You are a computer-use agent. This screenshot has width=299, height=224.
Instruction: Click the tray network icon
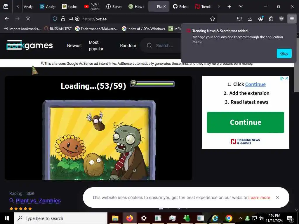pyautogui.click(x=254, y=218)
